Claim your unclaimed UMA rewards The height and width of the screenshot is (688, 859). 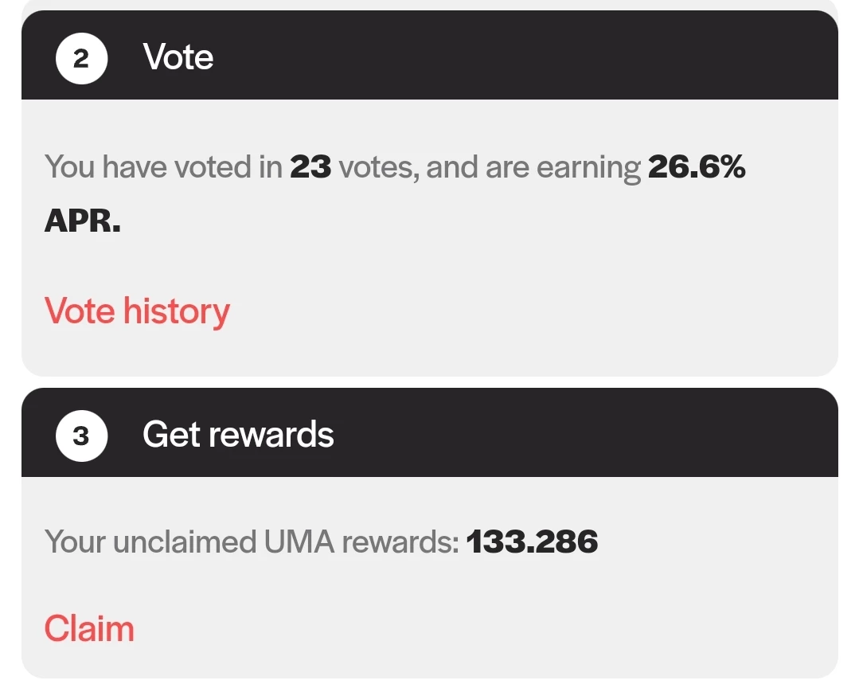(x=89, y=628)
